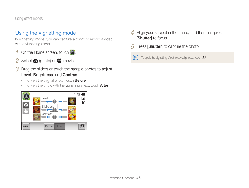
Task: Click bold 'Before' in the bullet text
Action: coord(80,80)
